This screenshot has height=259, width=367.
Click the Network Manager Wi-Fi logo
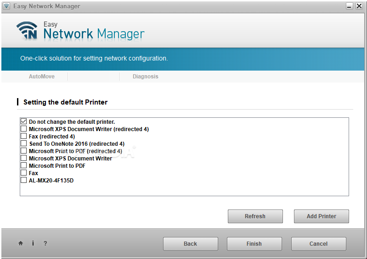(x=27, y=30)
